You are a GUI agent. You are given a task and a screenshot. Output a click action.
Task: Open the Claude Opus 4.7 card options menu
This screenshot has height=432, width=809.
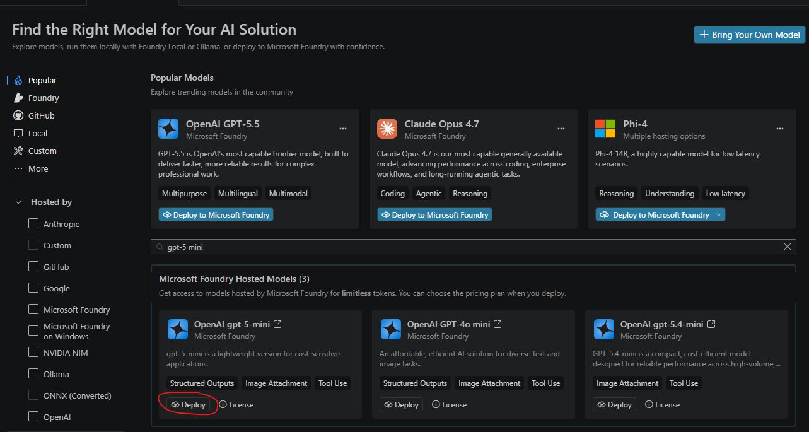click(x=561, y=129)
